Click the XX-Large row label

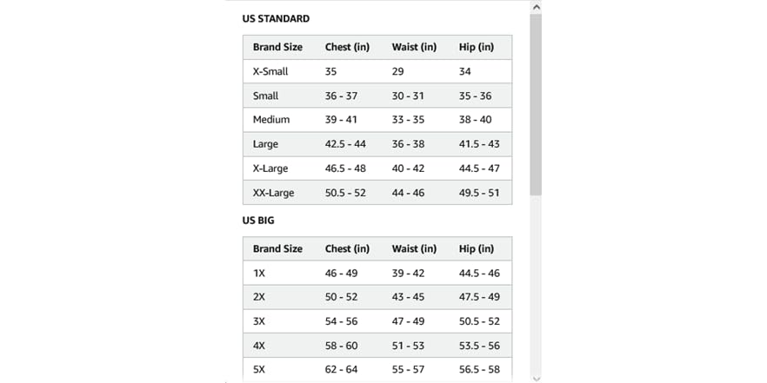(273, 193)
